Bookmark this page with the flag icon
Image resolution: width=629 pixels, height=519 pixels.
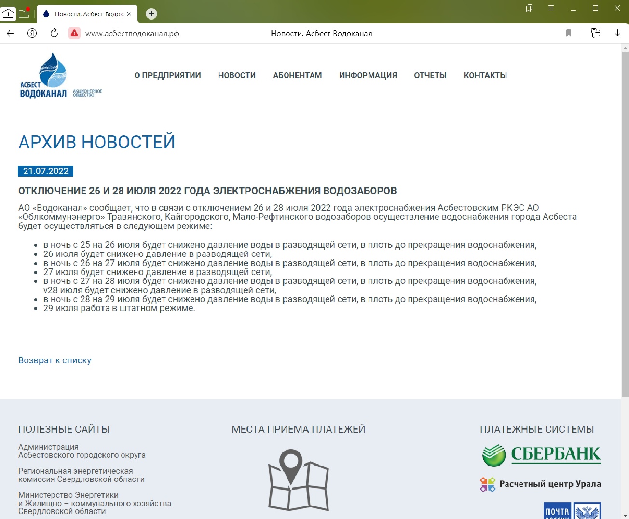click(x=569, y=33)
